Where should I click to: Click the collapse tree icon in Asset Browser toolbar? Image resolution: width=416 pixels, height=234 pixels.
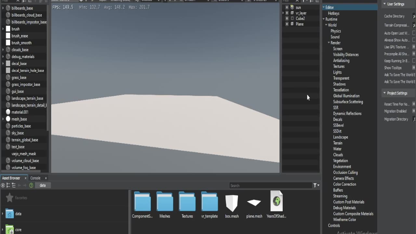pyautogui.click(x=8, y=185)
